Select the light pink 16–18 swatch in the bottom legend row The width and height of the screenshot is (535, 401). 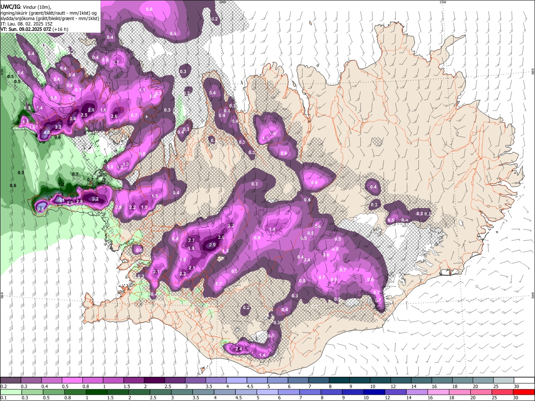438,392
